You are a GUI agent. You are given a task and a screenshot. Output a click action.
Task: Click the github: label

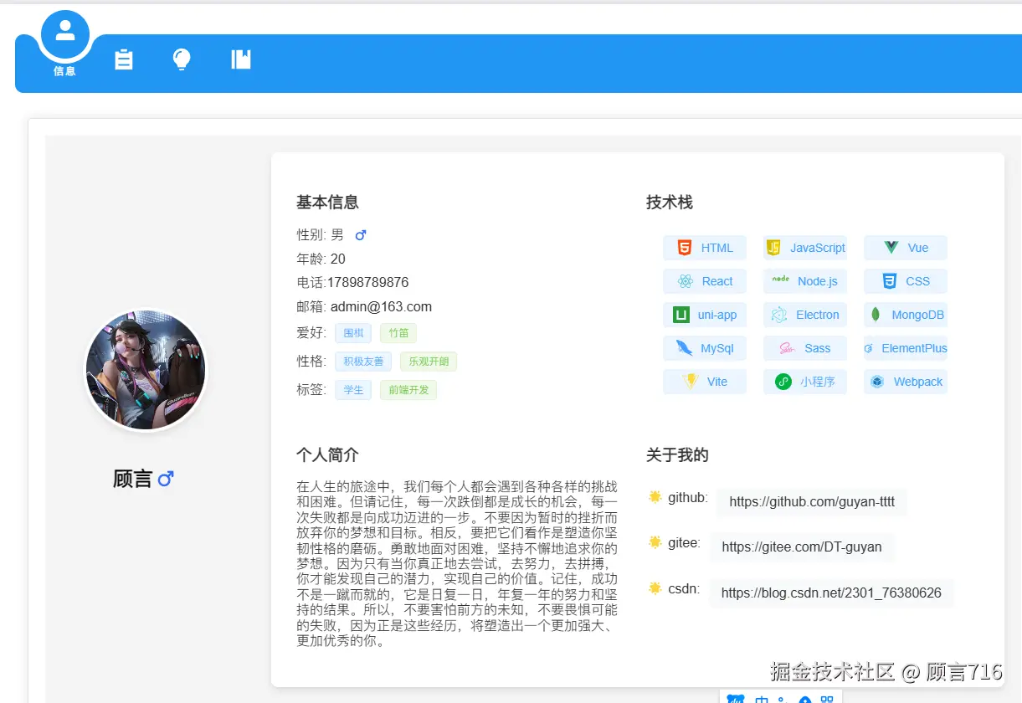click(x=688, y=497)
